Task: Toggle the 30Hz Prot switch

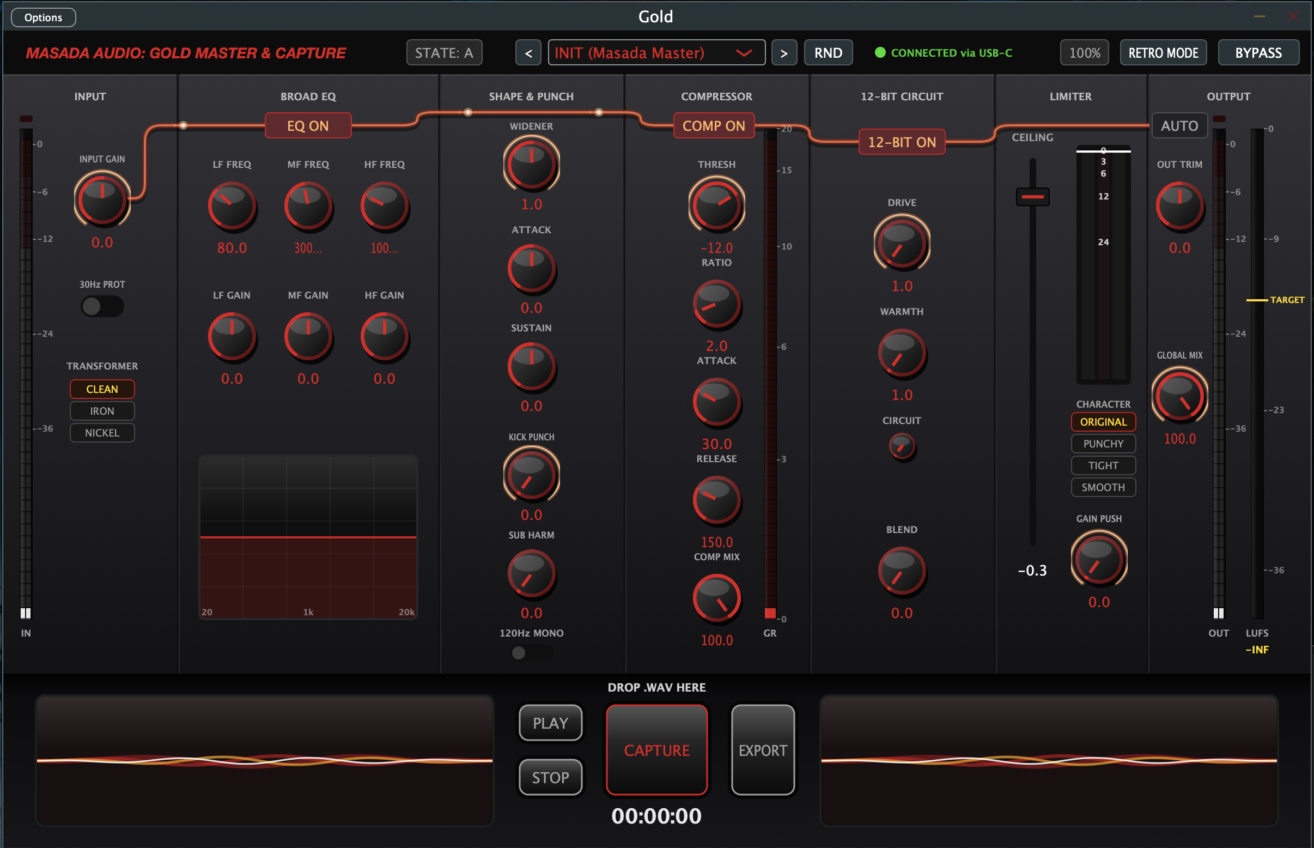Action: (102, 306)
